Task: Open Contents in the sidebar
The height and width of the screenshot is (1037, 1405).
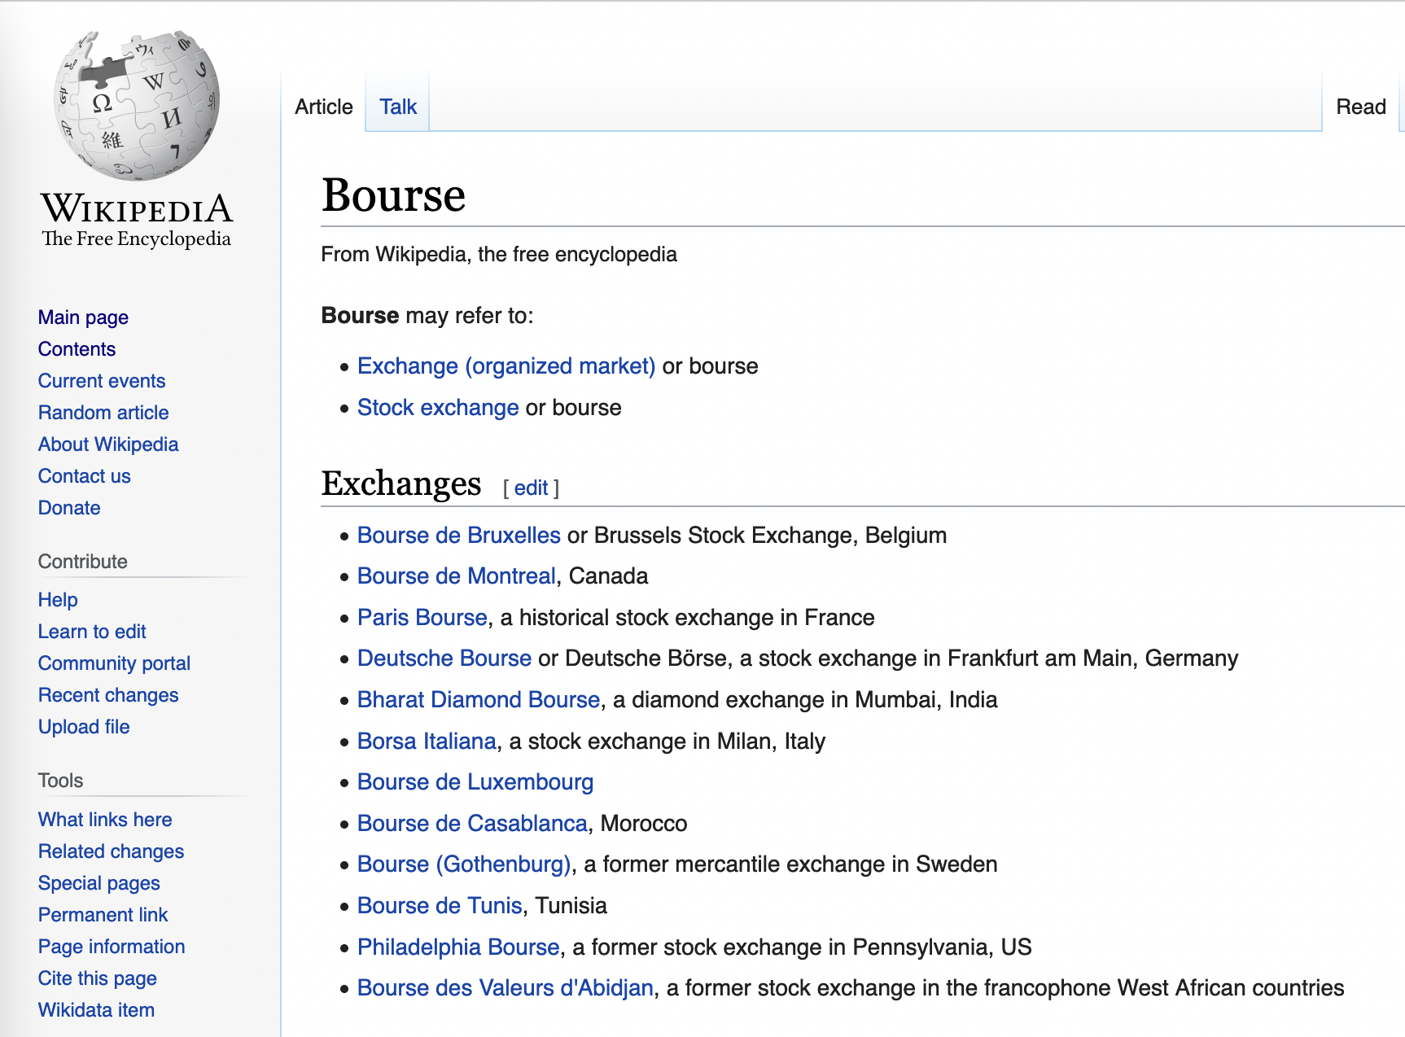Action: (77, 349)
